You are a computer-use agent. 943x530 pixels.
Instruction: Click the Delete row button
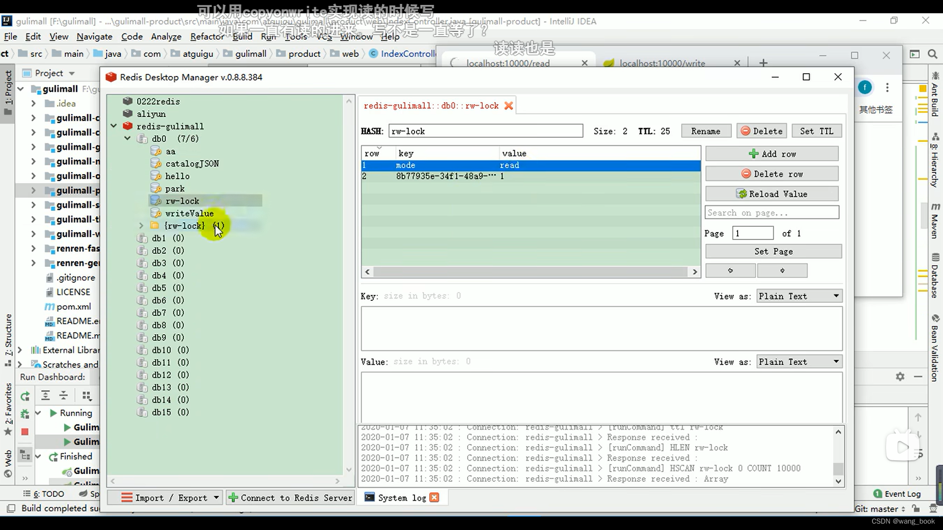click(x=772, y=174)
